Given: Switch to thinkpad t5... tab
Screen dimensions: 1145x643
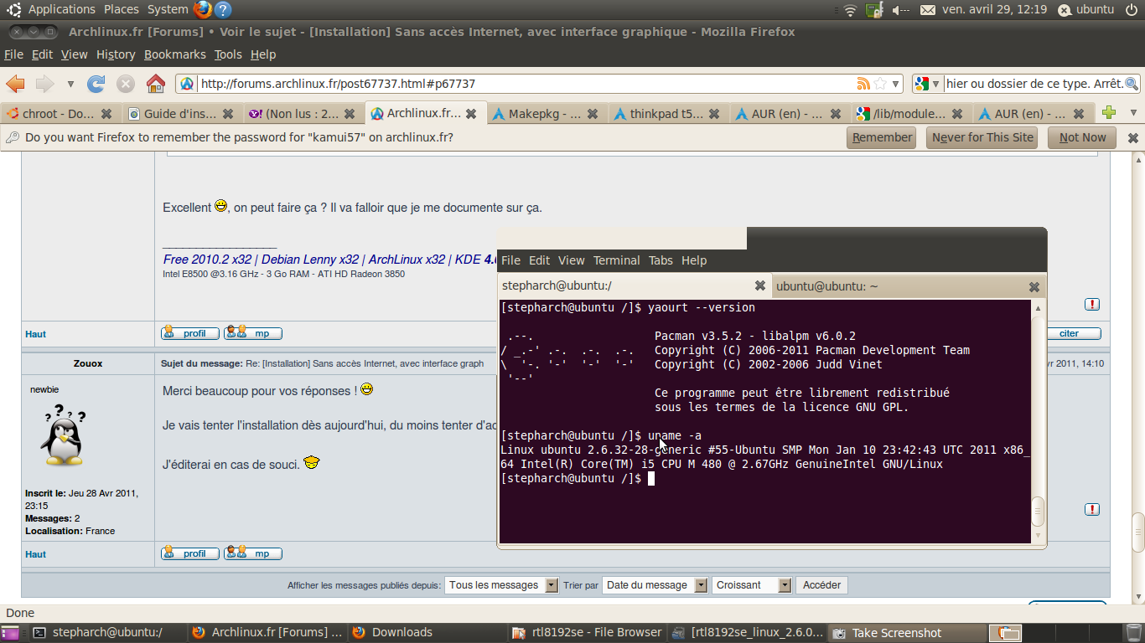Looking at the screenshot, I should click(666, 114).
